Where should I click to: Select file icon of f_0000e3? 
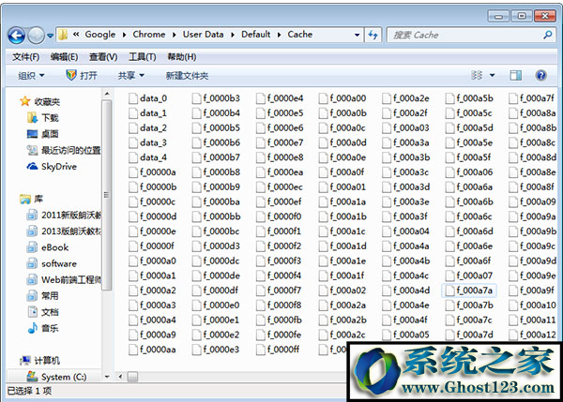tap(196, 350)
